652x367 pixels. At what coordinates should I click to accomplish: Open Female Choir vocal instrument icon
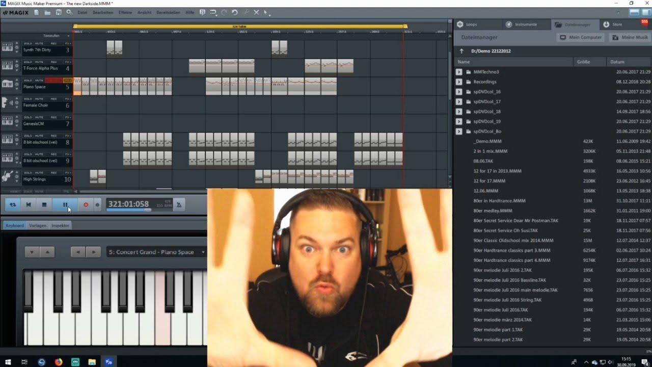7,102
